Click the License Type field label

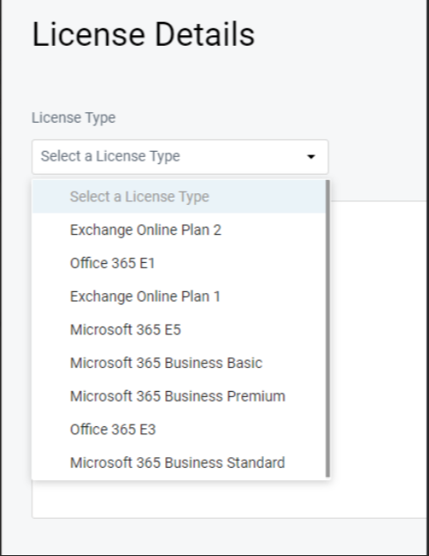coord(73,117)
